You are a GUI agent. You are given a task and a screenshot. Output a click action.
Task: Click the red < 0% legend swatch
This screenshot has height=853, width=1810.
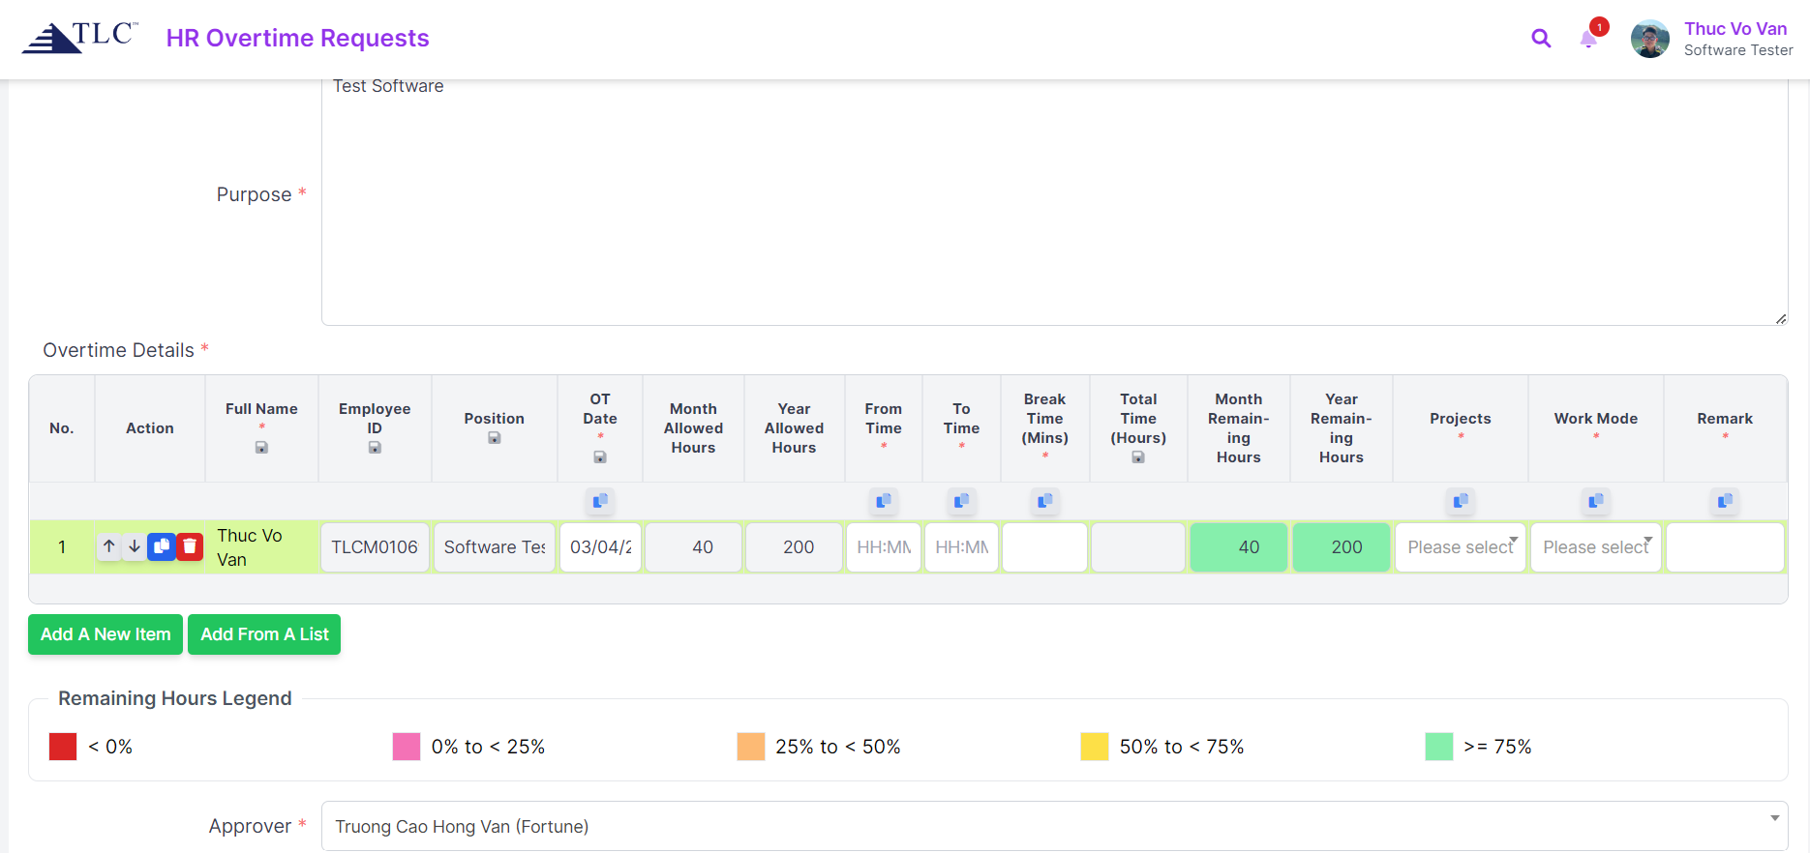pyautogui.click(x=63, y=747)
